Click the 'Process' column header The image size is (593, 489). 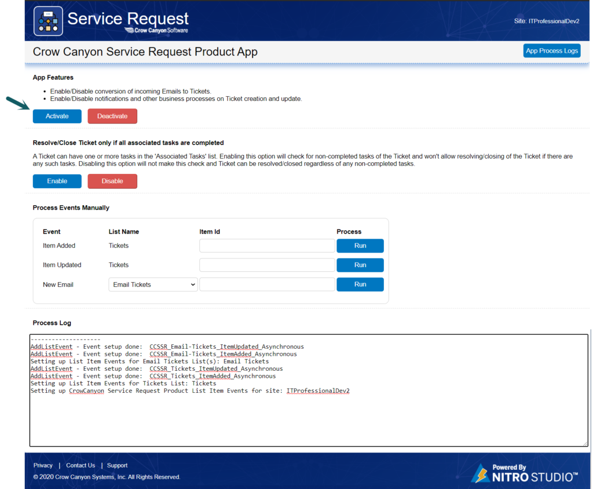[349, 232]
